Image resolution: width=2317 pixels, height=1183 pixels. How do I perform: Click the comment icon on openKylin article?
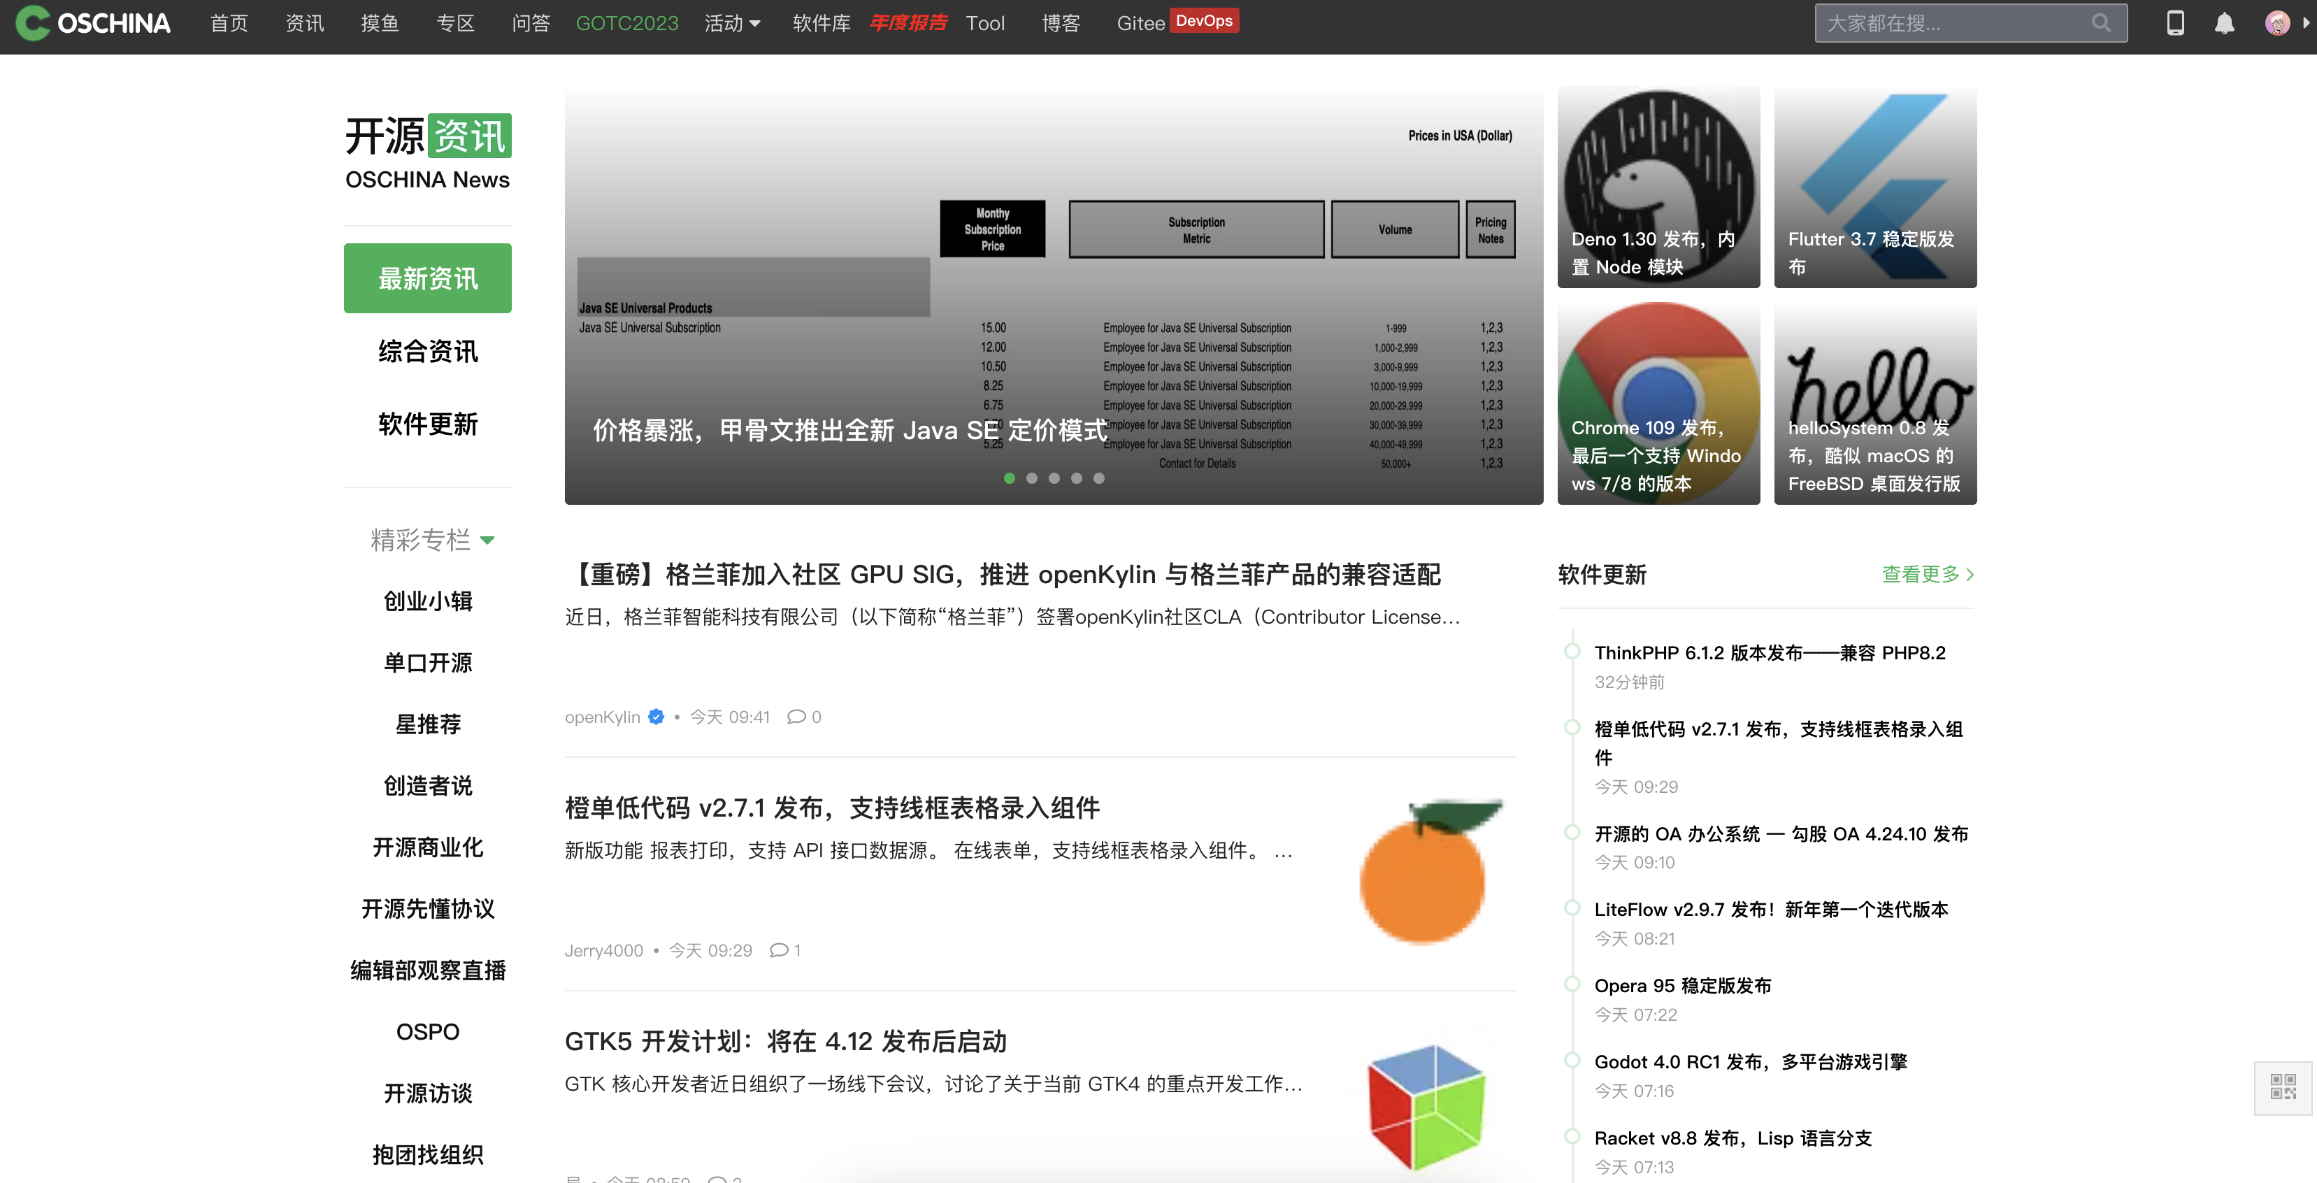[796, 717]
